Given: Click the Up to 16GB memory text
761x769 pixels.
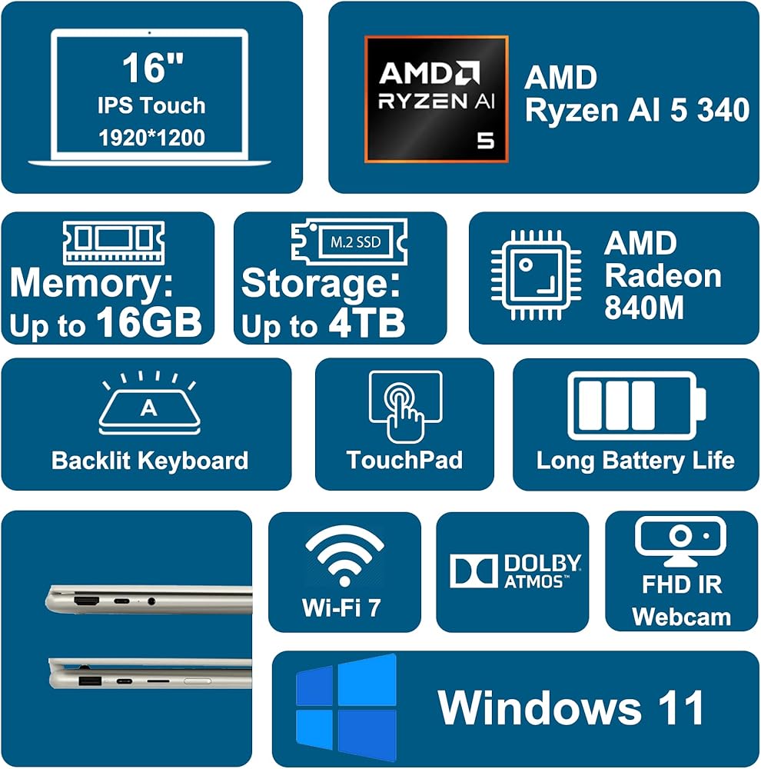Looking at the screenshot, I should (105, 323).
